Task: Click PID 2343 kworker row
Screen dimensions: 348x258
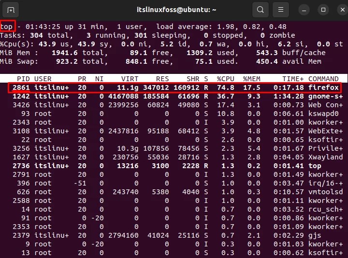Action: [x=177, y=122]
